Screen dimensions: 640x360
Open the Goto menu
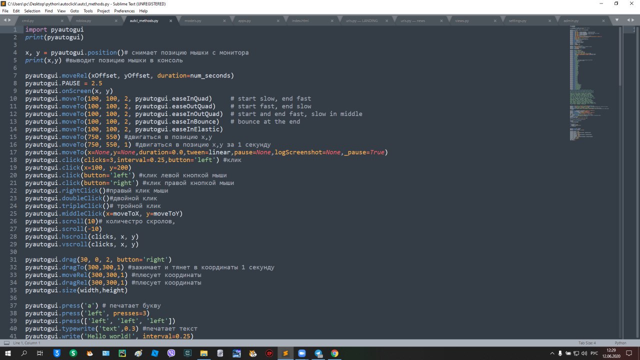(74, 10)
